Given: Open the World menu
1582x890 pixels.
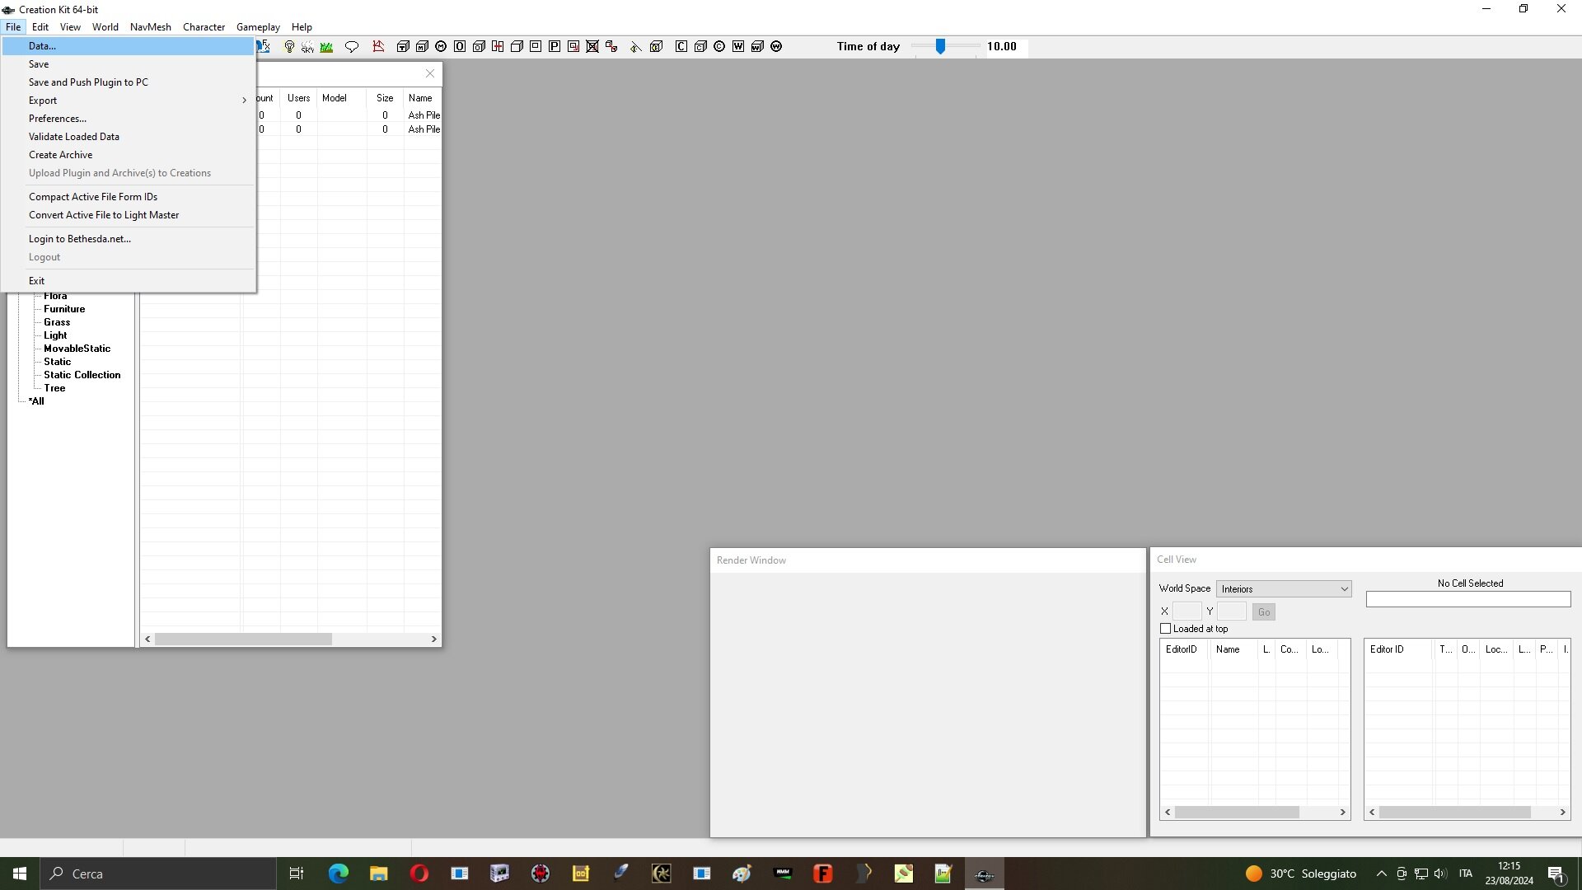Looking at the screenshot, I should (105, 27).
